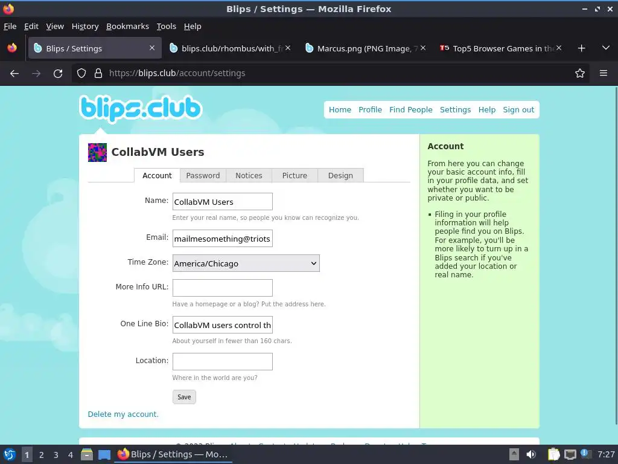The image size is (618, 464).
Task: Switch to the Password tab
Action: (x=203, y=176)
